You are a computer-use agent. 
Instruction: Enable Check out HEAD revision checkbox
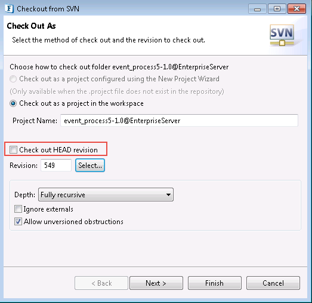tap(13, 149)
